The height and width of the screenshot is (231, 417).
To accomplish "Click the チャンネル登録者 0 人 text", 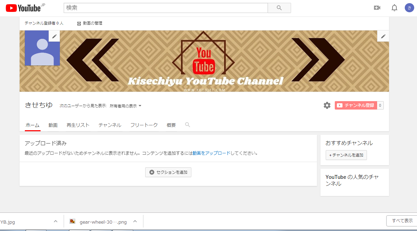I will (44, 23).
